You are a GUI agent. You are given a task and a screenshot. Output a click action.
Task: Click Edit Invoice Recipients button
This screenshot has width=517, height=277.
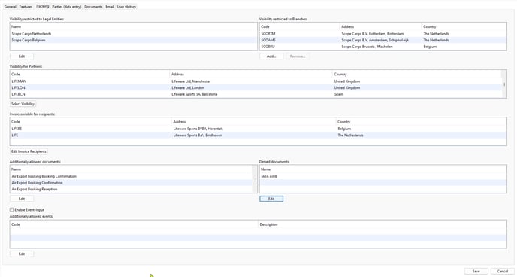pyautogui.click(x=29, y=151)
